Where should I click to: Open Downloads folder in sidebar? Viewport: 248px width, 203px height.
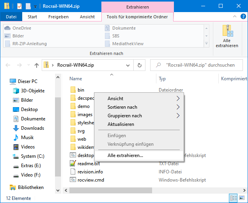coord(32,128)
